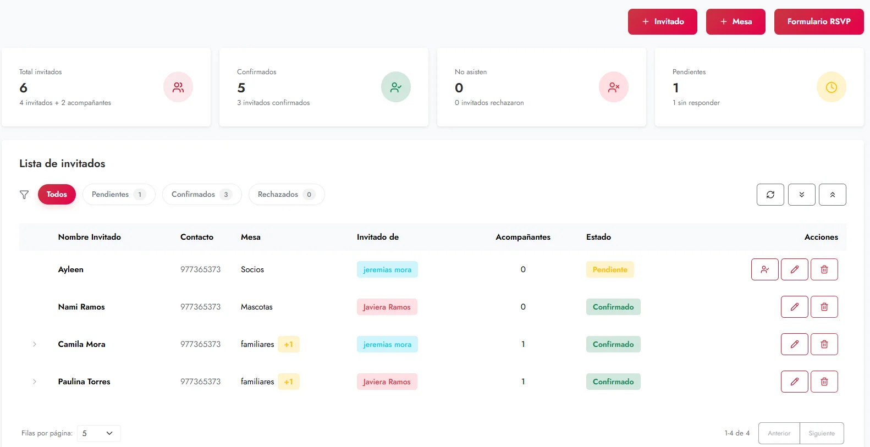Delete Paulina Torres using the trash icon

pos(824,382)
